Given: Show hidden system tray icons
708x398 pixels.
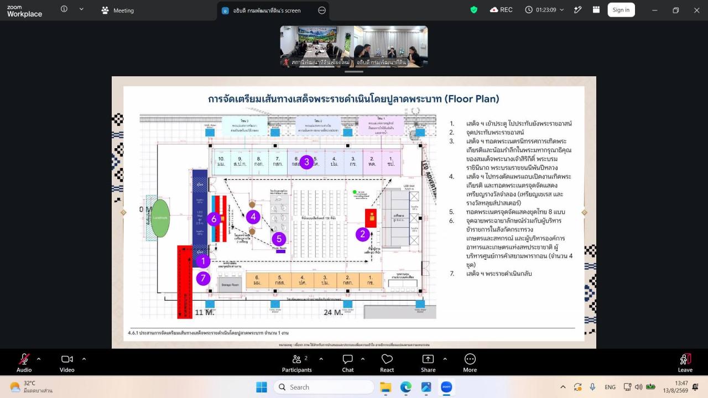Looking at the screenshot, I should point(563,387).
